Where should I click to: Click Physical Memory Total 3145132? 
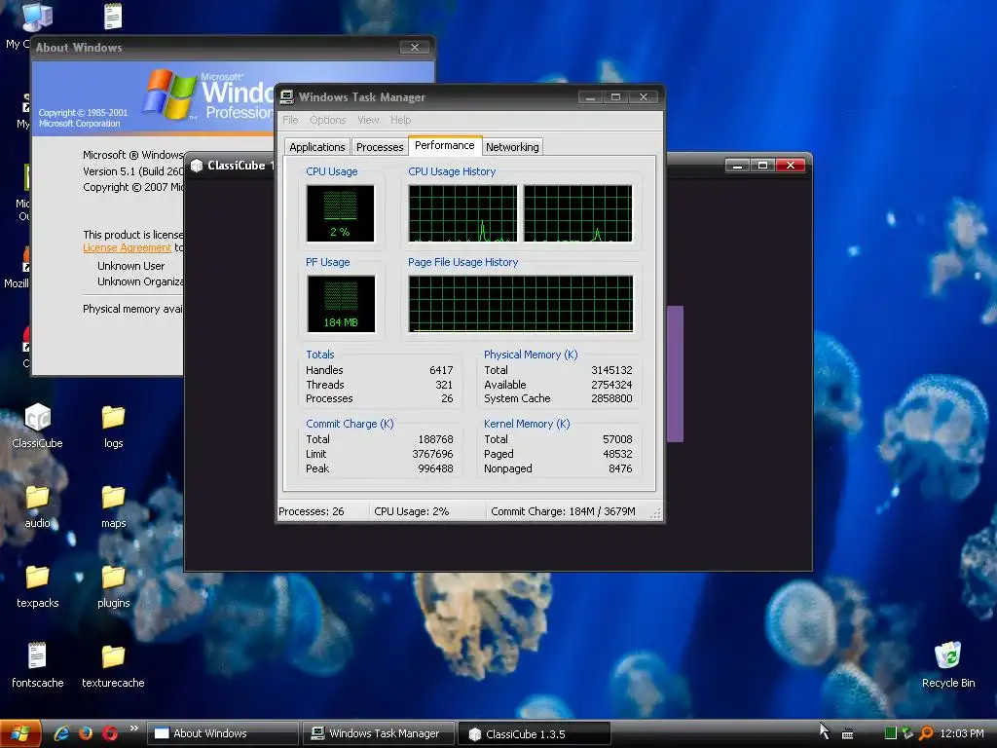[x=611, y=370]
